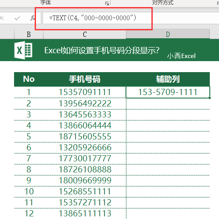Select phone number 13205926666
Image resolution: width=219 pixels, height=219 pixels.
click(85, 147)
